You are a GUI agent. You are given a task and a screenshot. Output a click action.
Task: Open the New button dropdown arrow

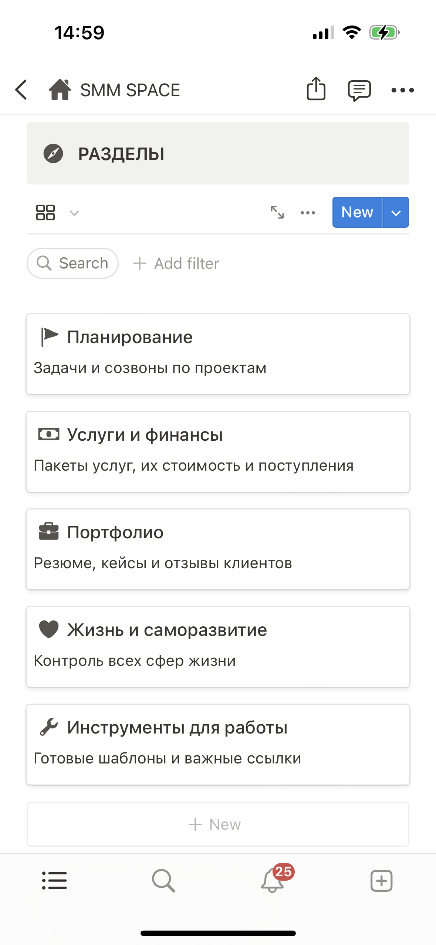tap(396, 212)
